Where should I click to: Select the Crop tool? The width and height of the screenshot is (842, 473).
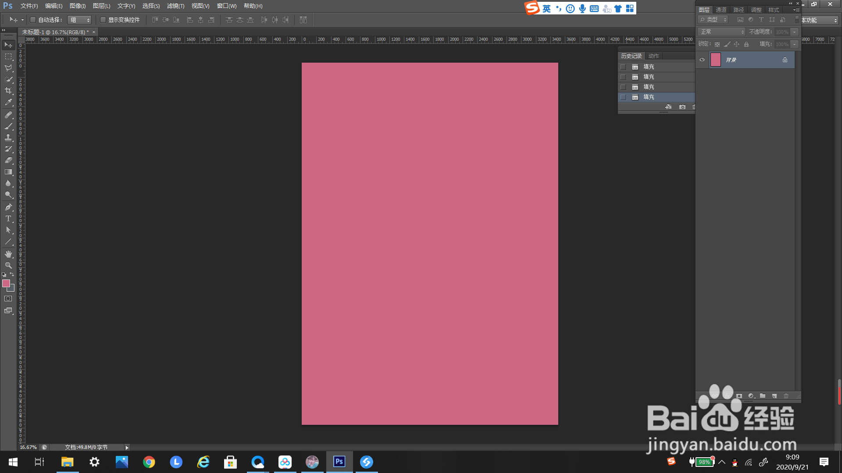click(8, 91)
